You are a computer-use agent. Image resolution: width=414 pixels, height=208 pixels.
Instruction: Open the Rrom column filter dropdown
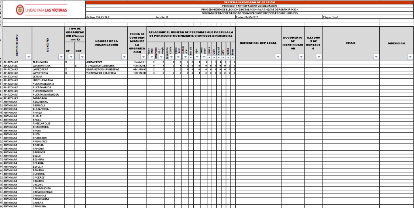tap(233, 57)
